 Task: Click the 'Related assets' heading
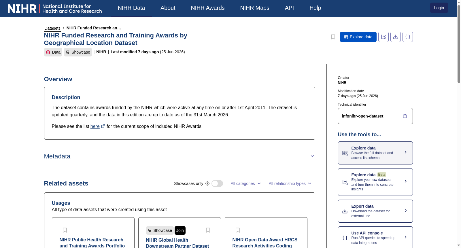(x=66, y=183)
